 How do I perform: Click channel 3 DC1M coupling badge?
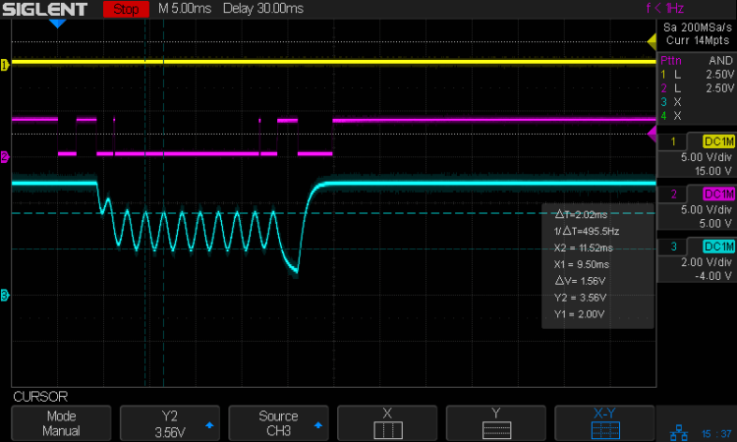[718, 247]
